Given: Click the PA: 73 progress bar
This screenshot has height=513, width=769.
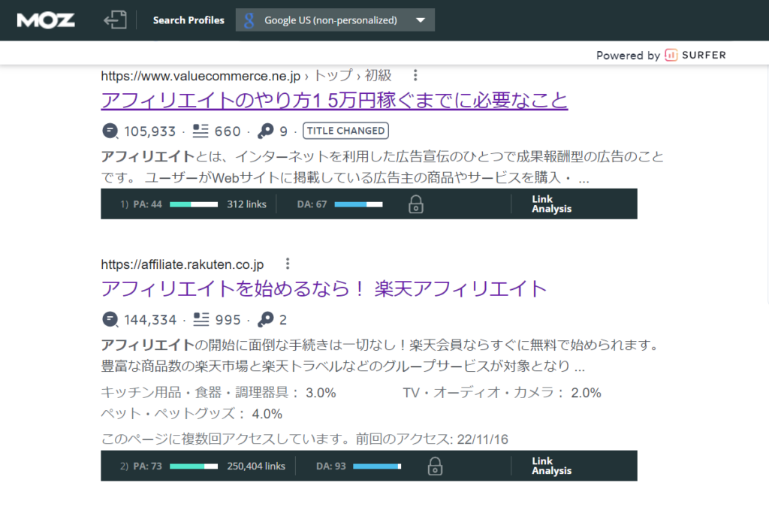Looking at the screenshot, I should point(194,466).
